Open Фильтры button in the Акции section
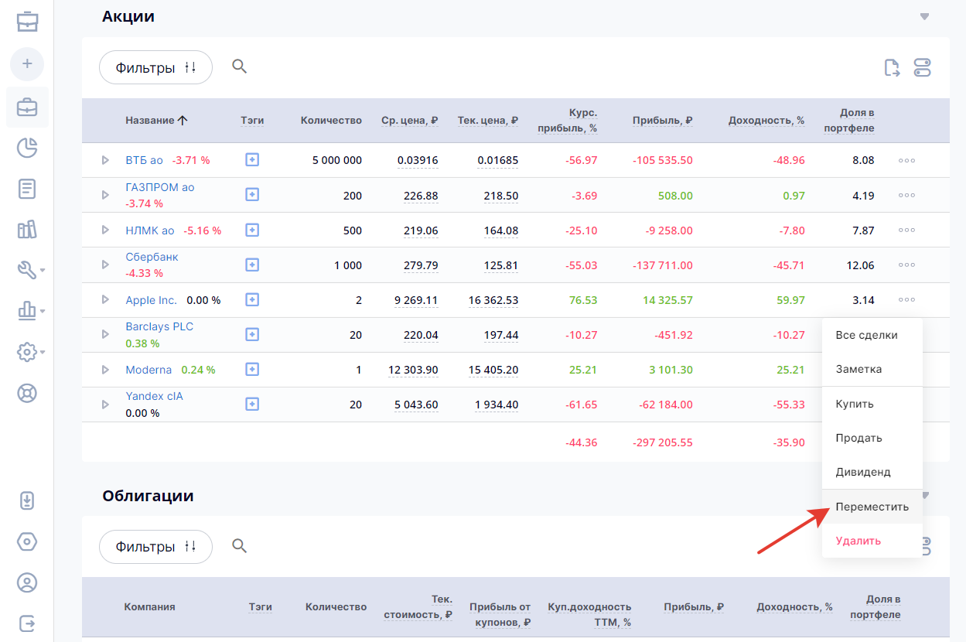 click(155, 68)
